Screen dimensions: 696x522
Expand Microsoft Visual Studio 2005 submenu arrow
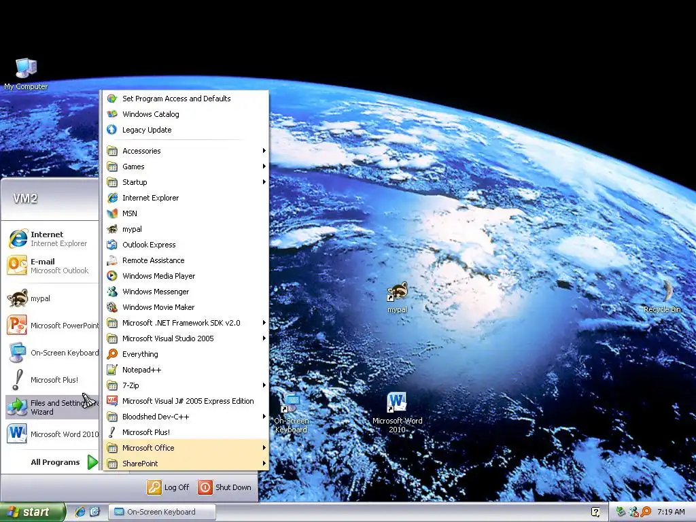point(264,338)
